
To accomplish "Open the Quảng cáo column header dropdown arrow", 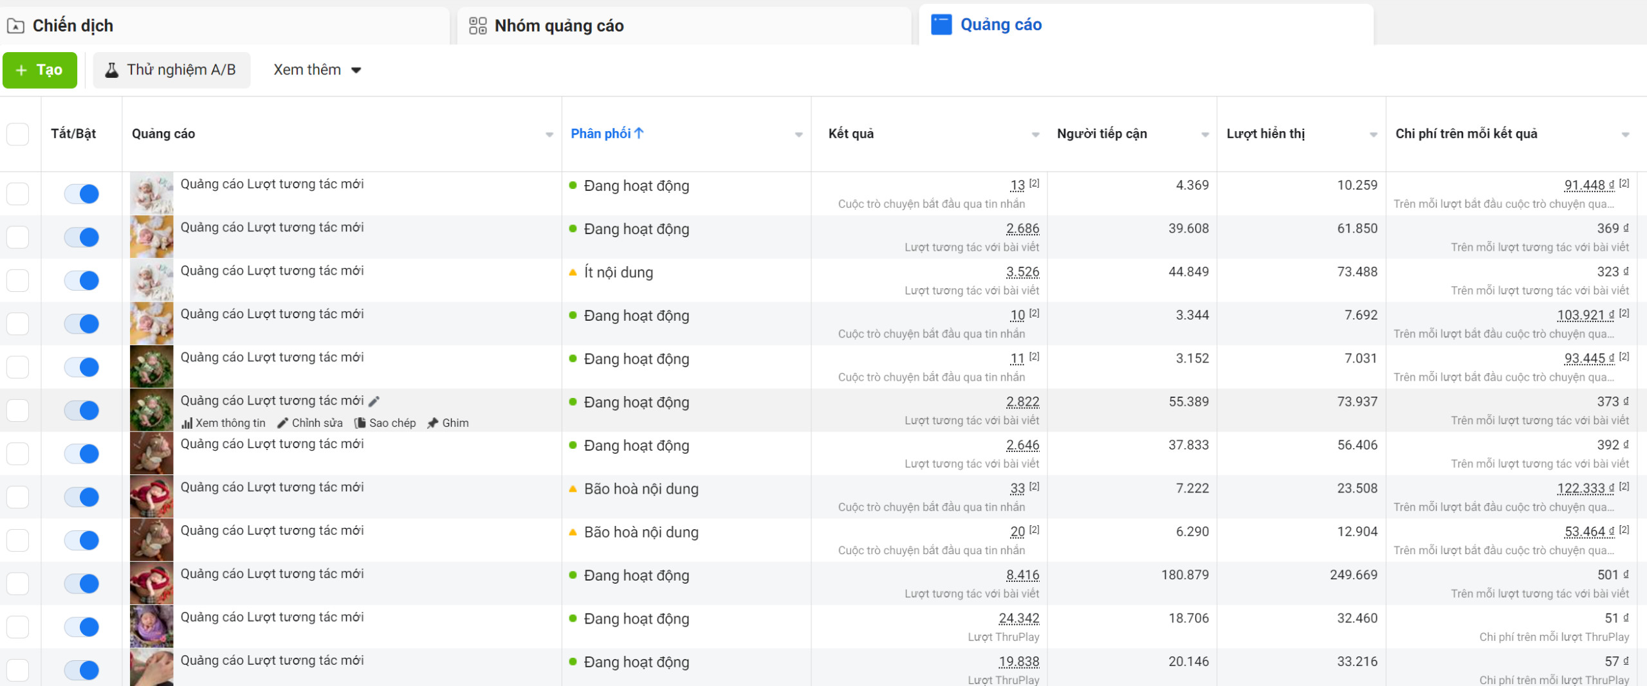I will [549, 134].
